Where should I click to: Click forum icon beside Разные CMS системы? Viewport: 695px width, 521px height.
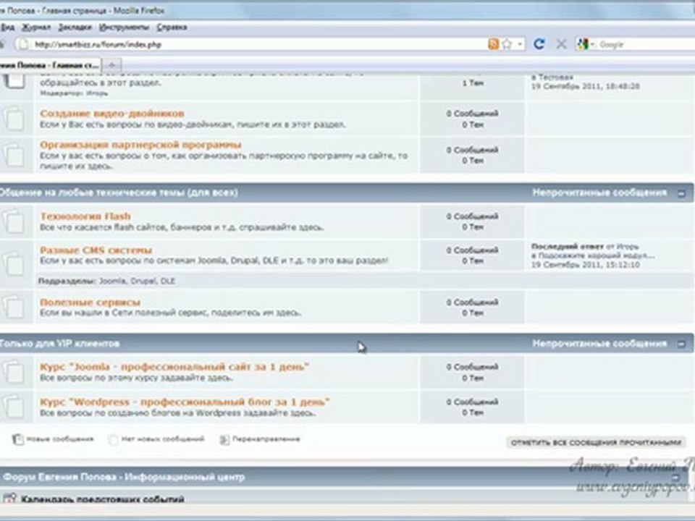pos(14,264)
